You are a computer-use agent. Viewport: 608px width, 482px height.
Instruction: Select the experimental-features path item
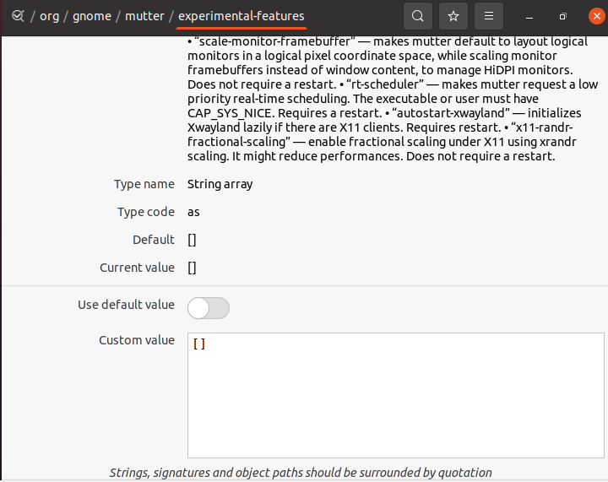242,16
